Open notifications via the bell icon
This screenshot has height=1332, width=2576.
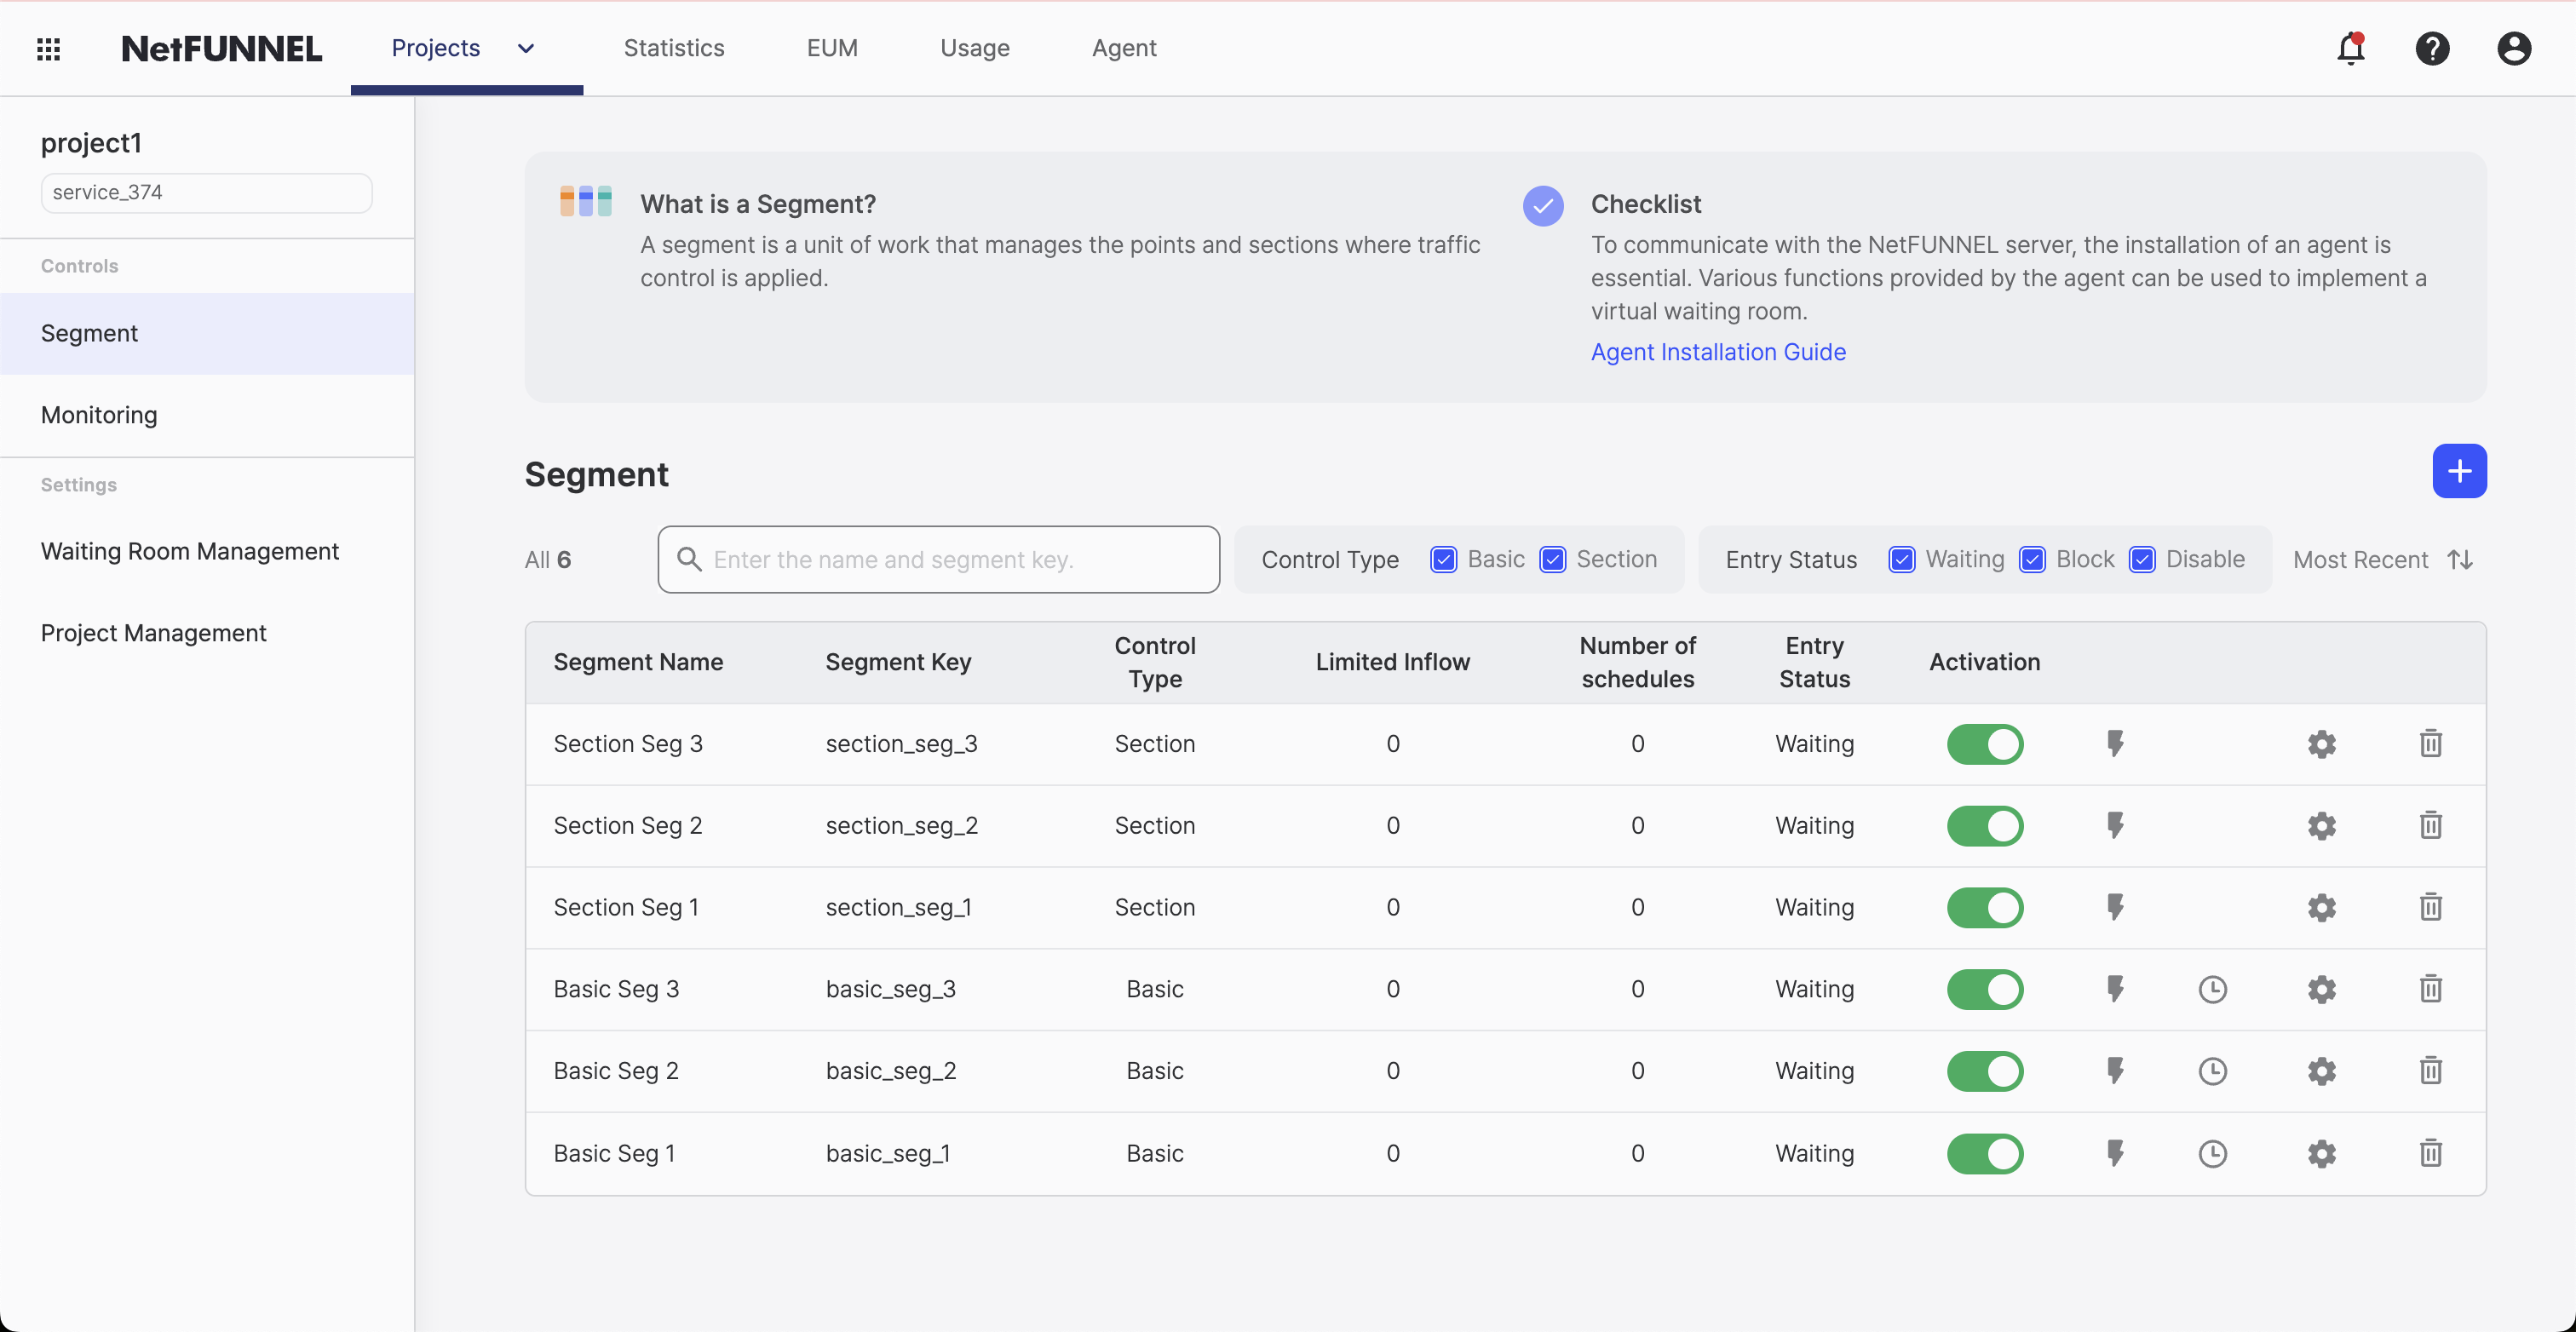[2351, 48]
